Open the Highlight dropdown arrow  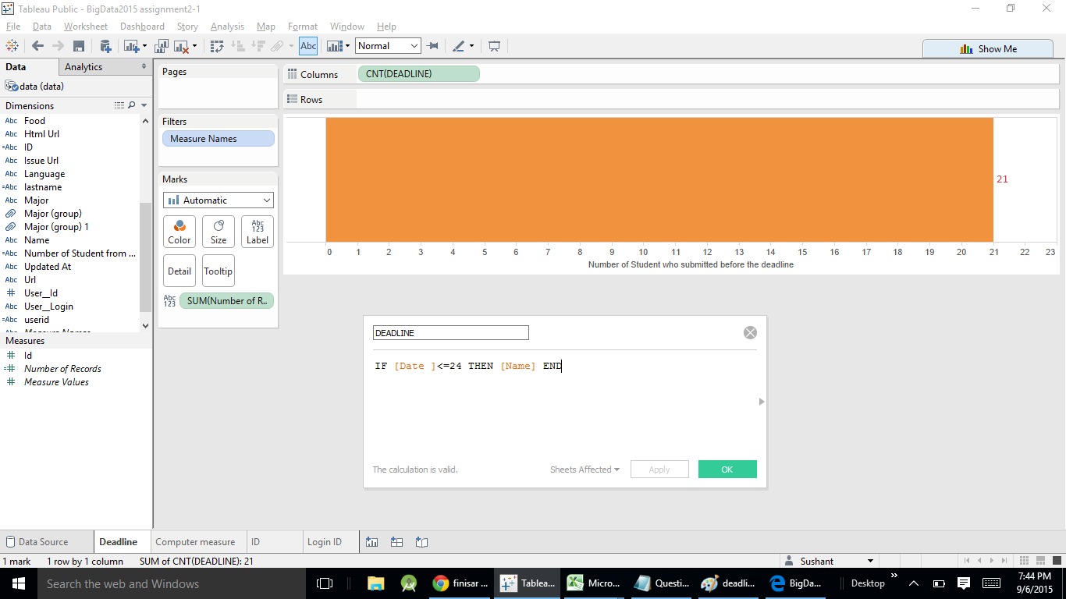[x=471, y=46]
